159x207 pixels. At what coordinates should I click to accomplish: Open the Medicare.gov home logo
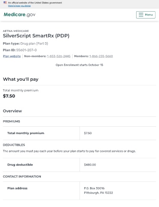click(19, 15)
